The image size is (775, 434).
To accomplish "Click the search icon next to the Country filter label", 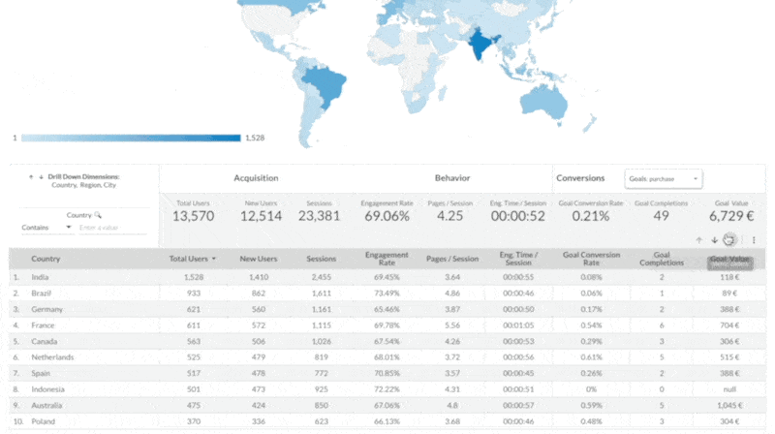I will [x=98, y=215].
